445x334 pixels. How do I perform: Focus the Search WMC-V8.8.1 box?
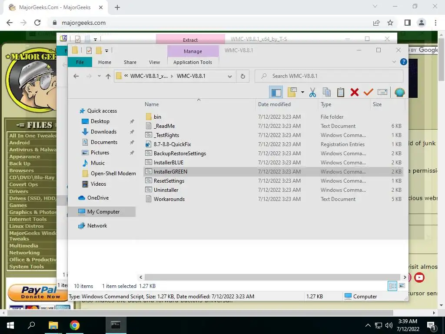[329, 76]
